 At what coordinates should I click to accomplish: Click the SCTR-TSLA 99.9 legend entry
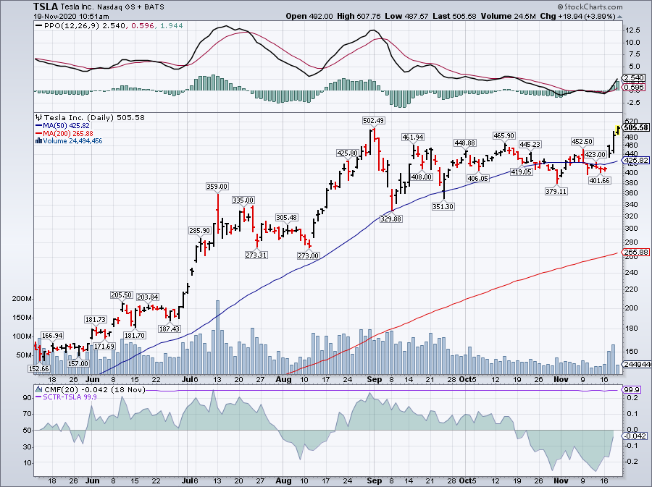click(70, 397)
